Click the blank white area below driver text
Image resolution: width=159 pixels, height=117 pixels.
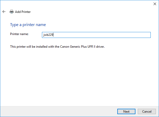(x=78, y=77)
